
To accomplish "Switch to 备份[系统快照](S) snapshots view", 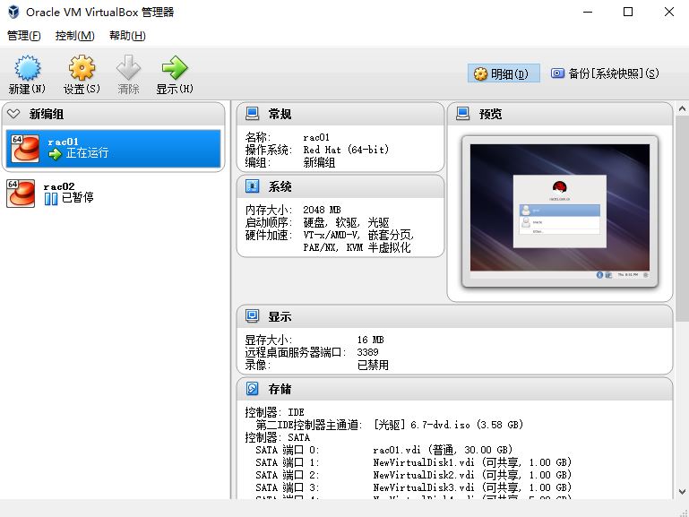I will [x=605, y=73].
